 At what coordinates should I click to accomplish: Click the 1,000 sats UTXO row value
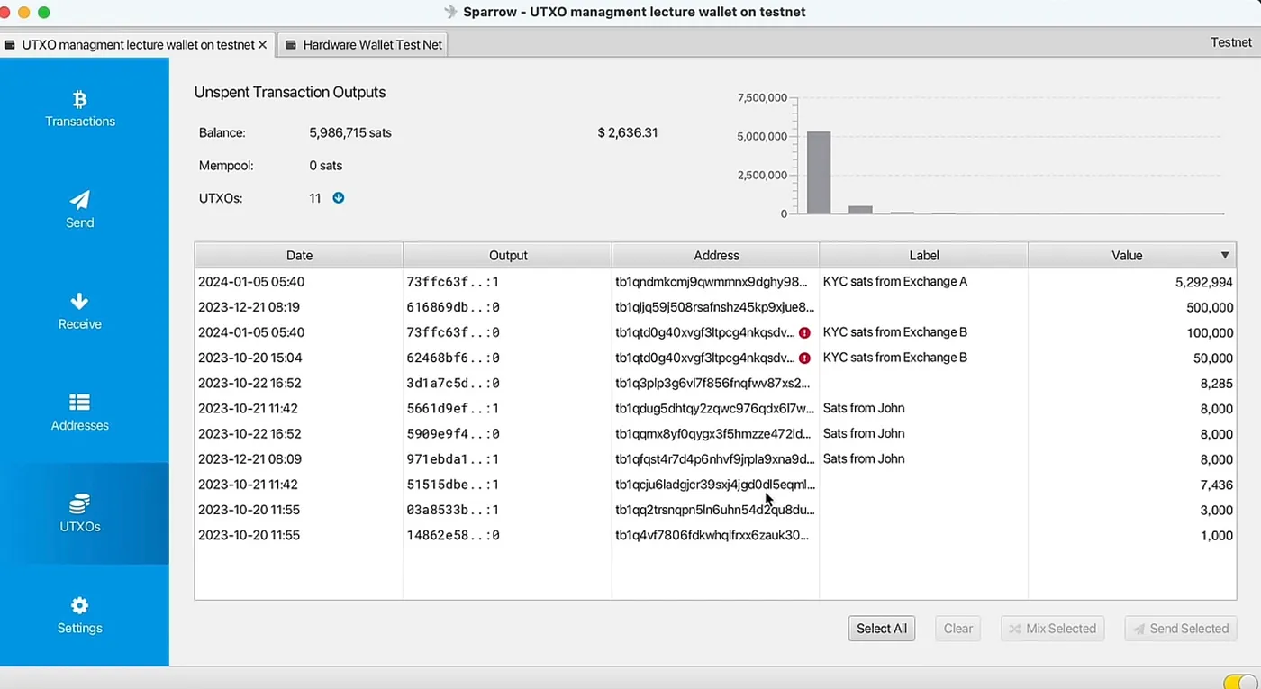(1217, 535)
